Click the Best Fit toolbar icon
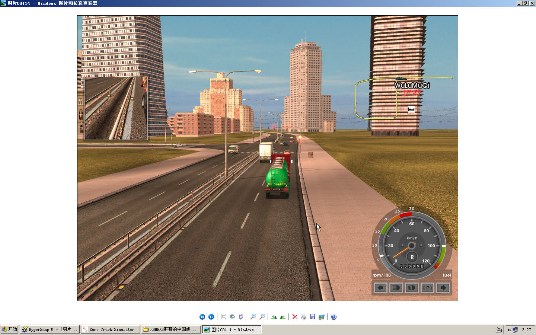Screen dimensions: 536x335 [x=223, y=317]
